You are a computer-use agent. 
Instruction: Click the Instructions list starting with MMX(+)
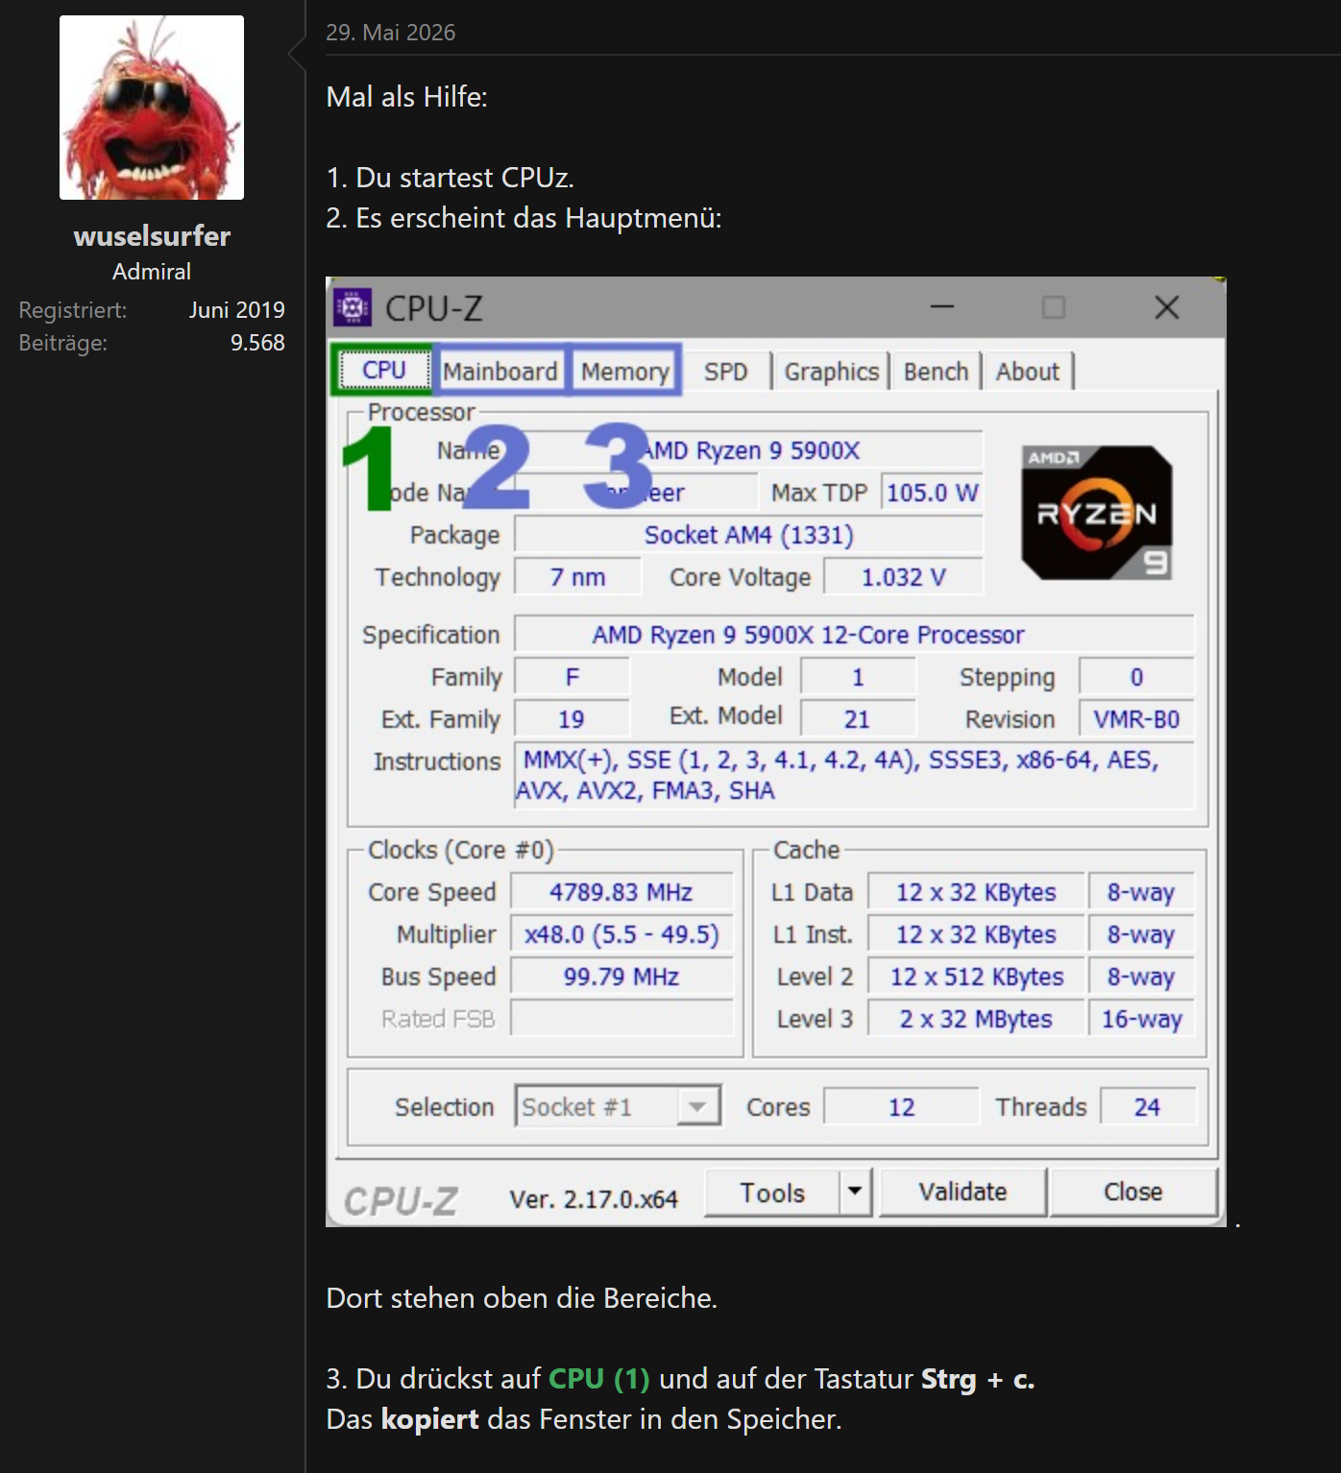tap(855, 775)
